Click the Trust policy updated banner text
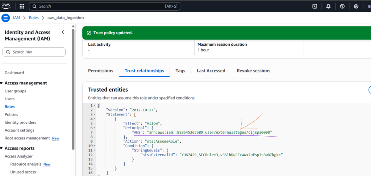Viewport: 371px width, 176px height. coord(113,33)
